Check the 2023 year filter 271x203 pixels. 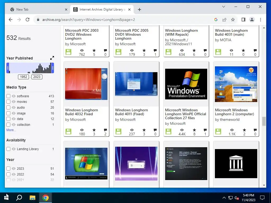[8, 168]
